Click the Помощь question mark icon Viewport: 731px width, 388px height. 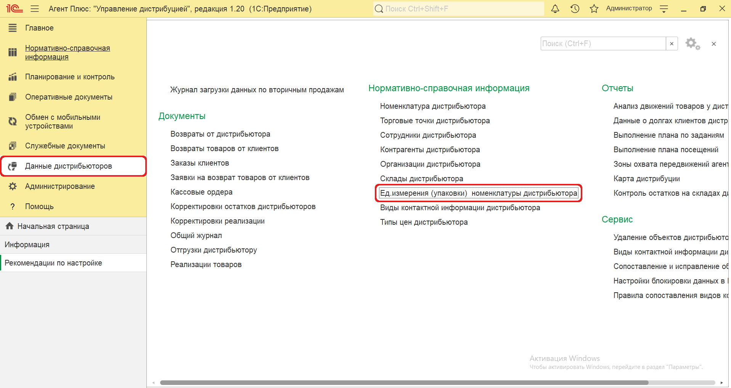click(13, 206)
